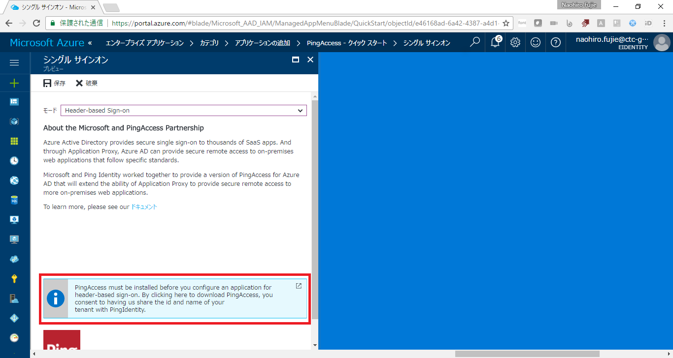
Task: Open the portal settings gear icon
Action: (x=515, y=42)
